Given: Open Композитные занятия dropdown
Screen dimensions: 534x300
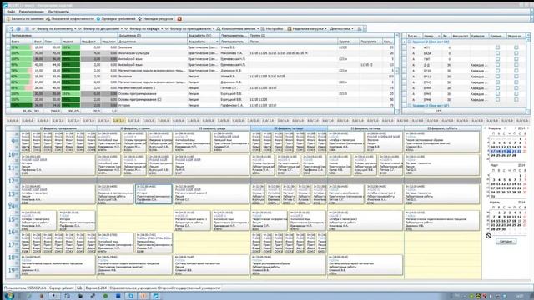Looking at the screenshot, I should [258, 29].
